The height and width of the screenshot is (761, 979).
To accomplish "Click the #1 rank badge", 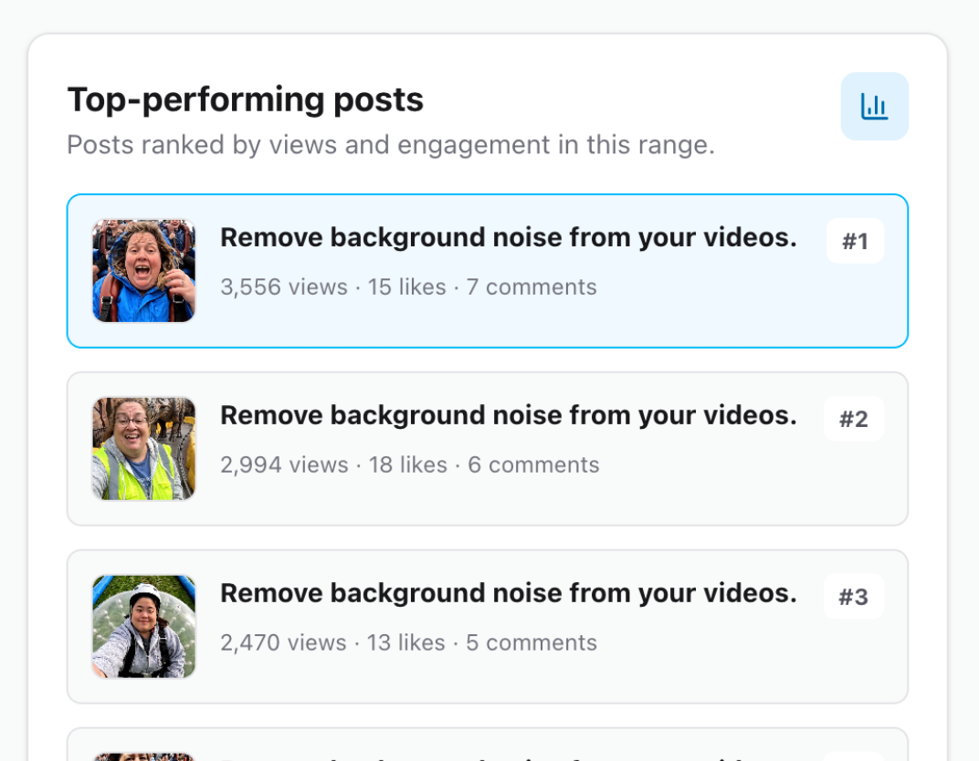I will point(855,241).
